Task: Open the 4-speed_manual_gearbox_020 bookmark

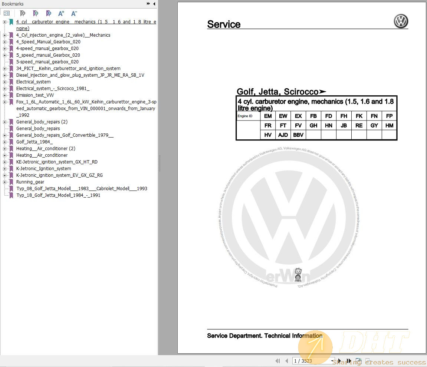Action: [47, 49]
